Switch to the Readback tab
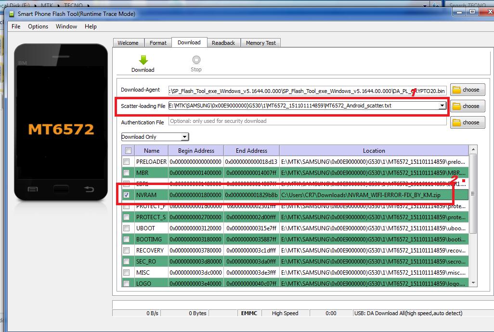The image size is (494, 332). pyautogui.click(x=223, y=43)
